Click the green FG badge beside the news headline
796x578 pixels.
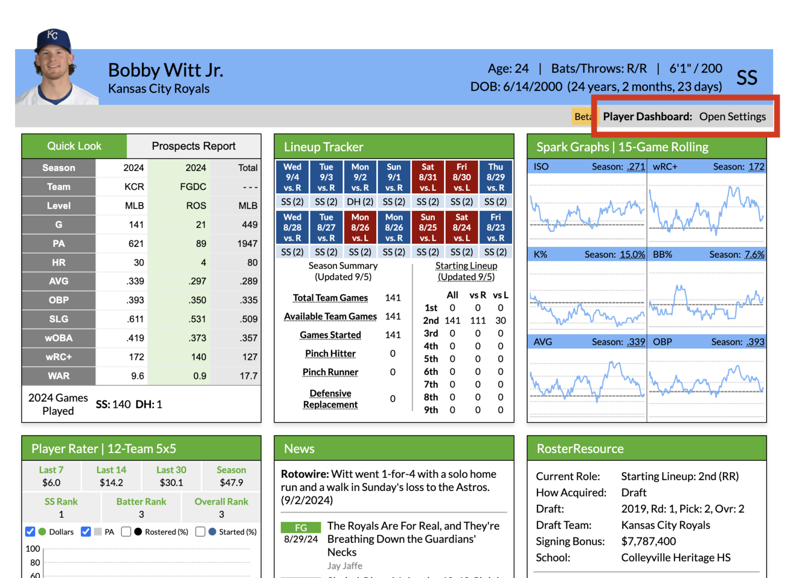click(x=301, y=527)
